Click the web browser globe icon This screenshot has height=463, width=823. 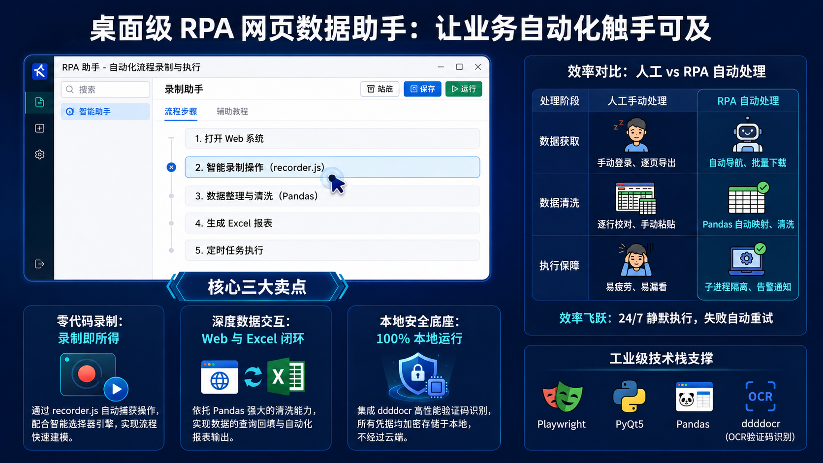point(220,377)
